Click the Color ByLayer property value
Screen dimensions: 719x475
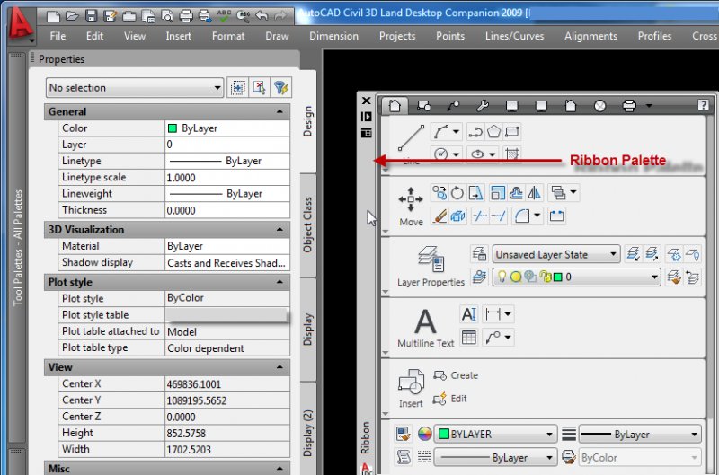click(x=227, y=128)
